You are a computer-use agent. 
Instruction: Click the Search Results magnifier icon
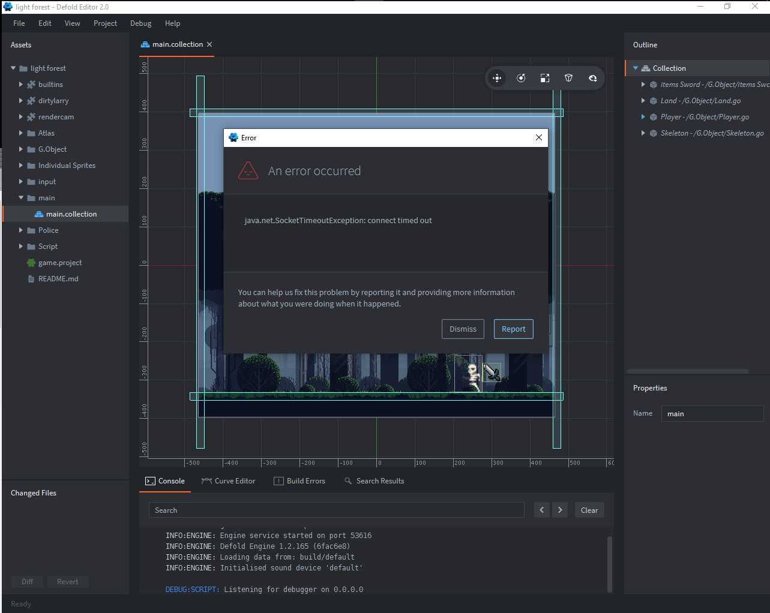[x=347, y=480]
